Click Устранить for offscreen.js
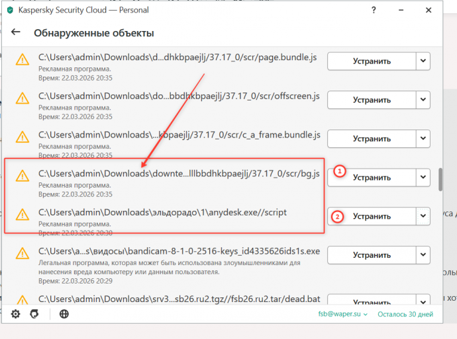457x339 pixels. point(372,100)
